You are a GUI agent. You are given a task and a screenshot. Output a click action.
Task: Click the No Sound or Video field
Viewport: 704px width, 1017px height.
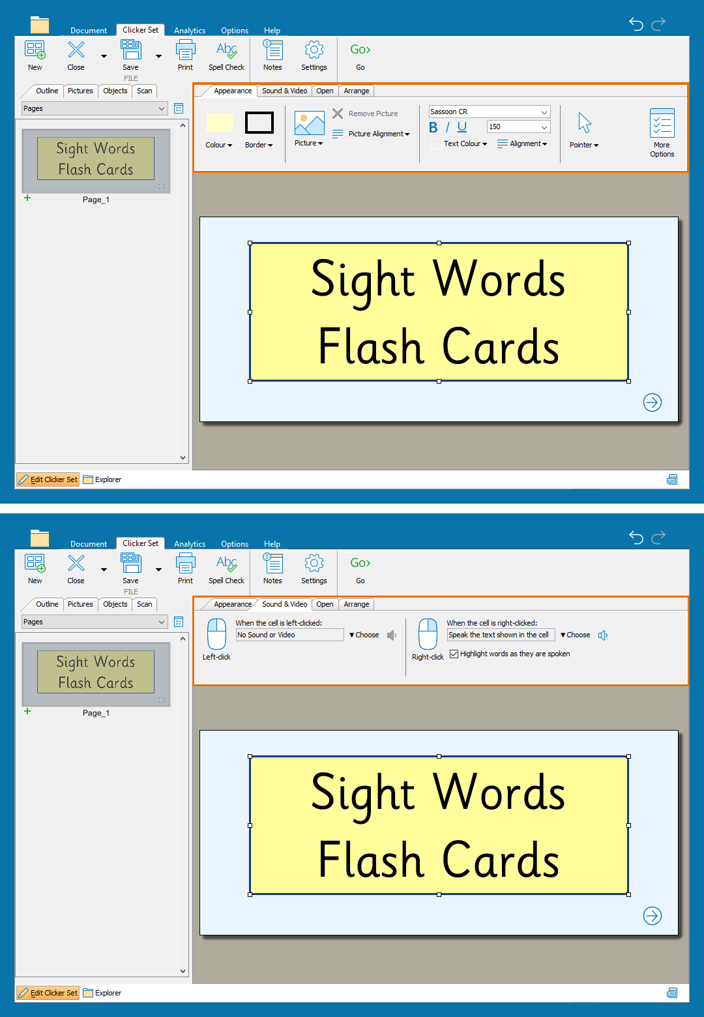pyautogui.click(x=289, y=635)
